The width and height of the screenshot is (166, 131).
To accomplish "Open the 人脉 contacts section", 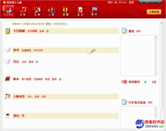I will 51,11.
